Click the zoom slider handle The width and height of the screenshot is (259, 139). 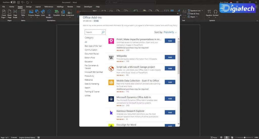point(245,137)
